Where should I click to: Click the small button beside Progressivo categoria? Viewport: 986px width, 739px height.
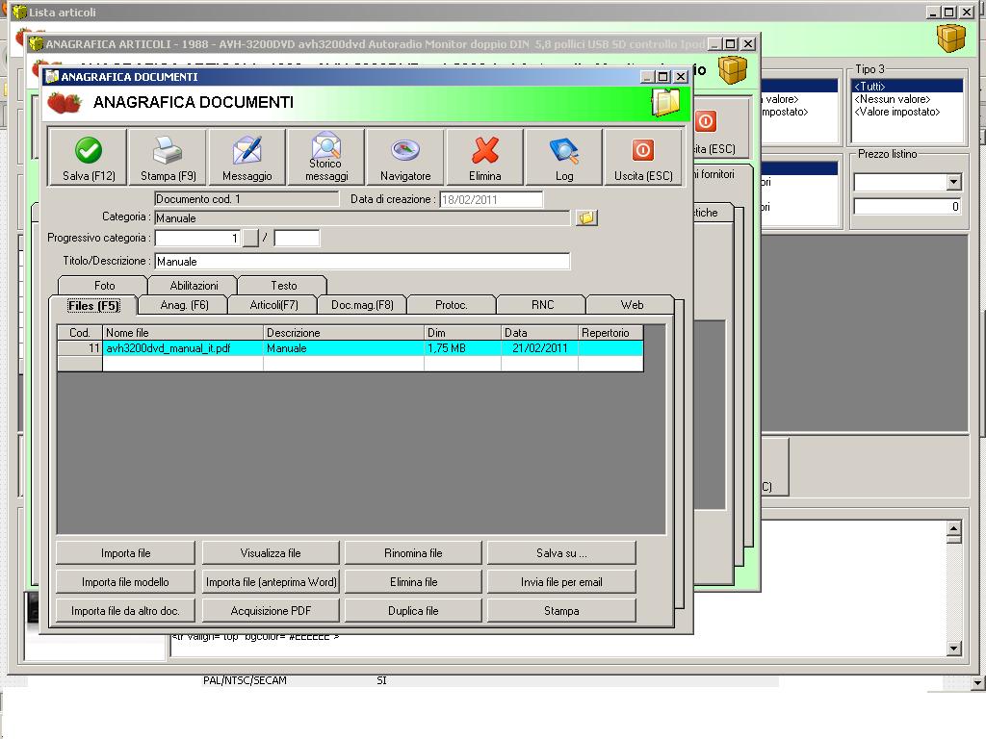[250, 239]
